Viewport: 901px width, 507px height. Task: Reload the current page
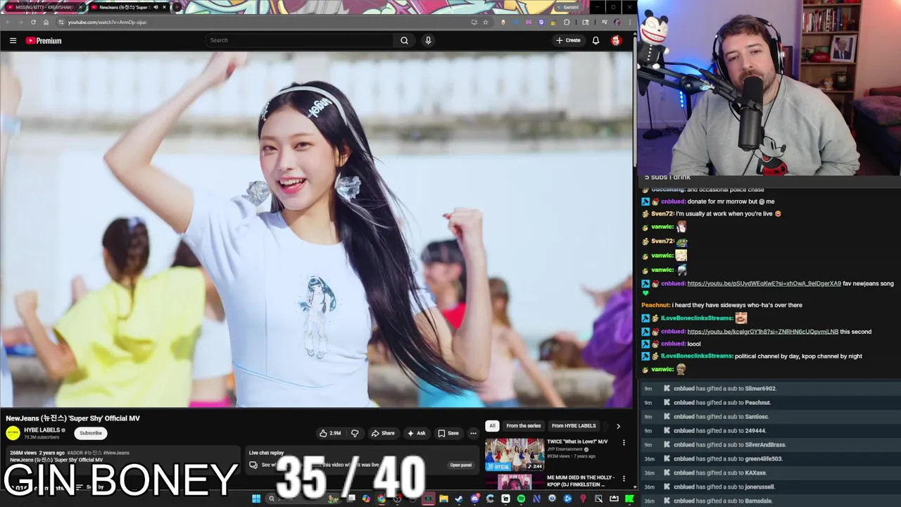pos(33,22)
